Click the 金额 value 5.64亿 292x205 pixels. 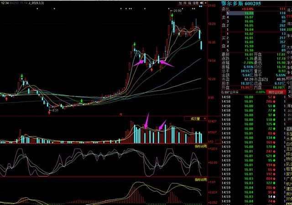pos(248,75)
